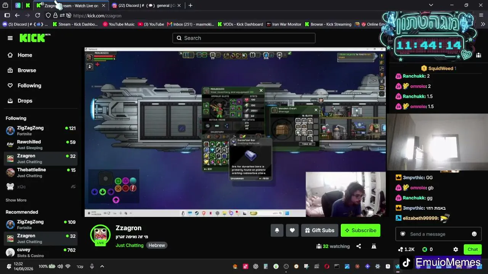Click the Kick search field

coord(244,38)
